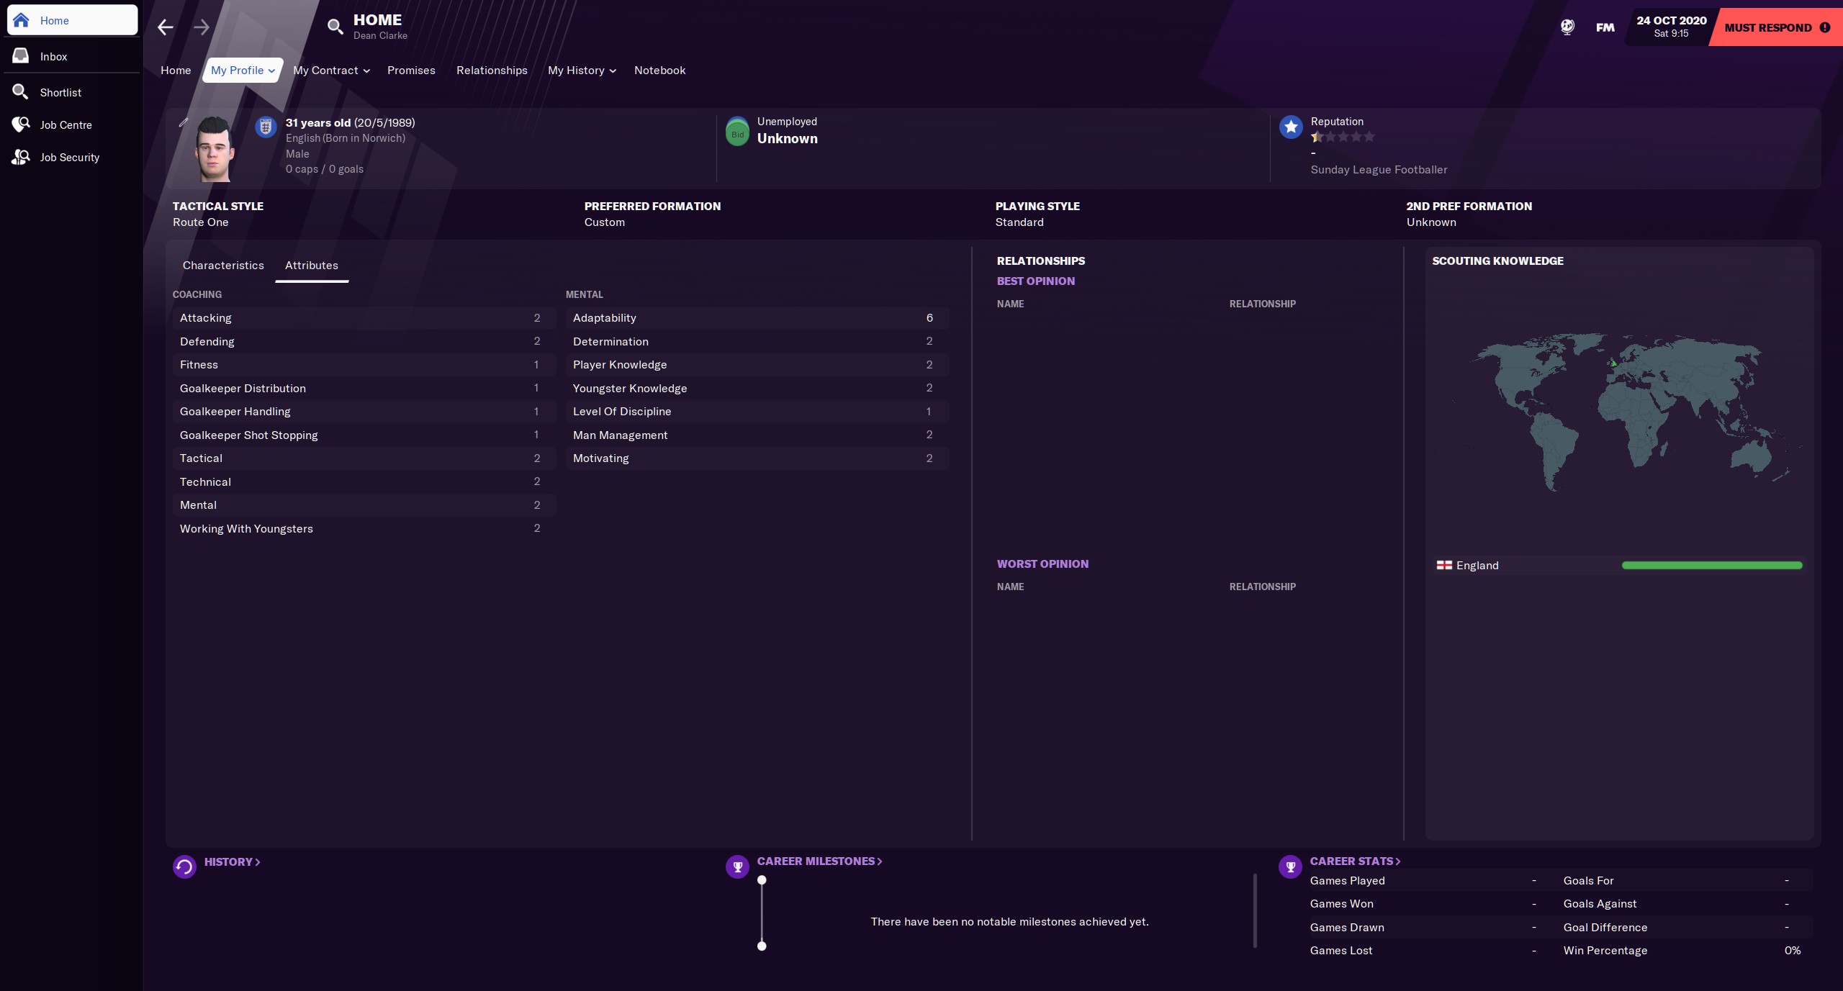
Task: Open the Career Milestones link
Action: point(819,861)
